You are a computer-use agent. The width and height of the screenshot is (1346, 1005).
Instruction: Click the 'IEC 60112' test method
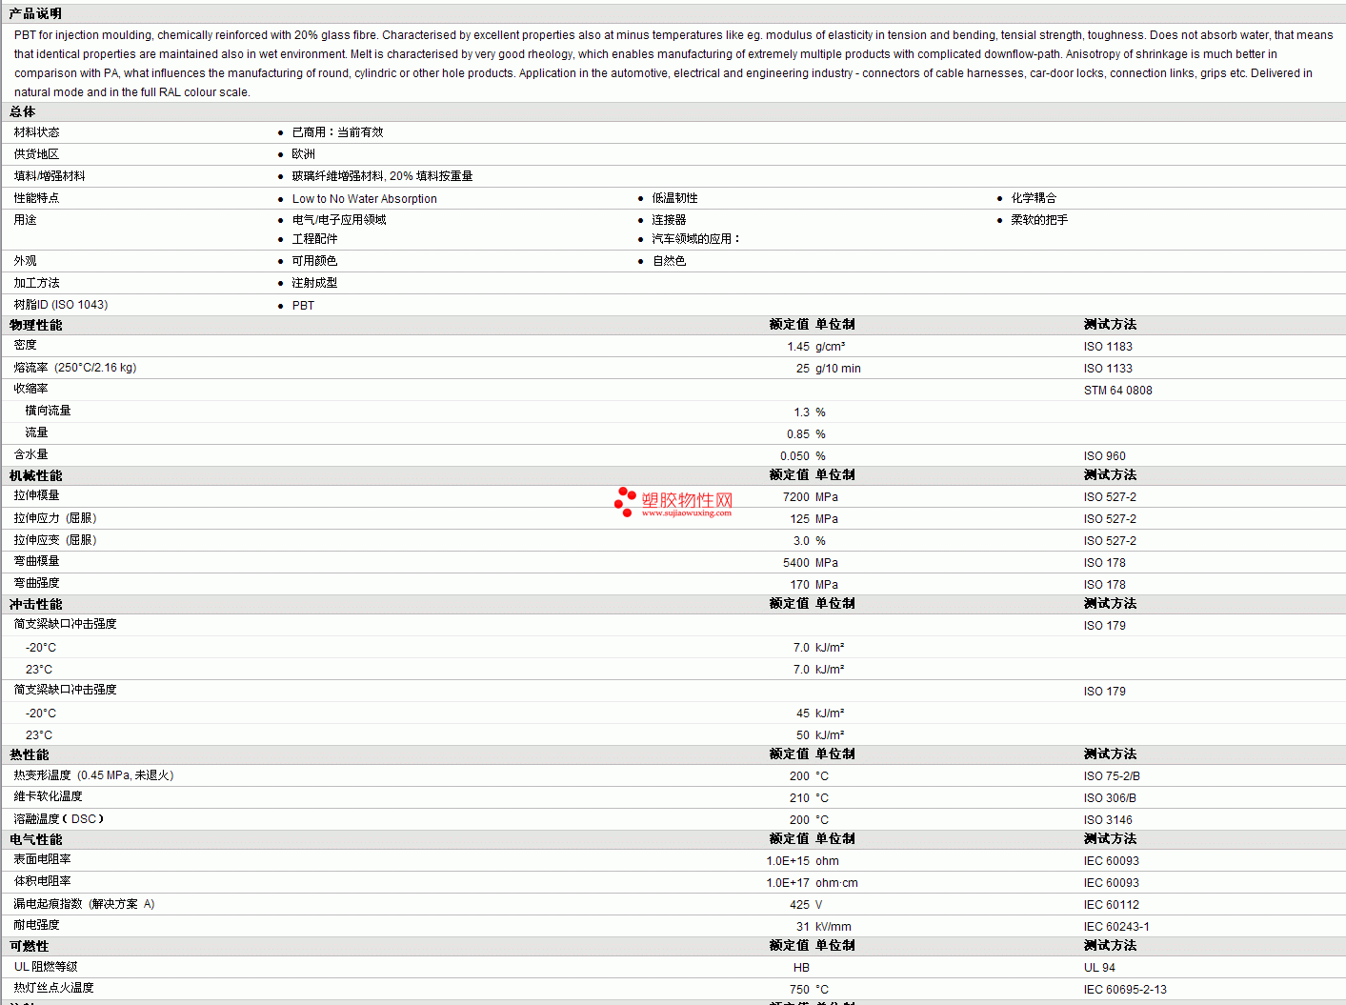tap(1112, 905)
